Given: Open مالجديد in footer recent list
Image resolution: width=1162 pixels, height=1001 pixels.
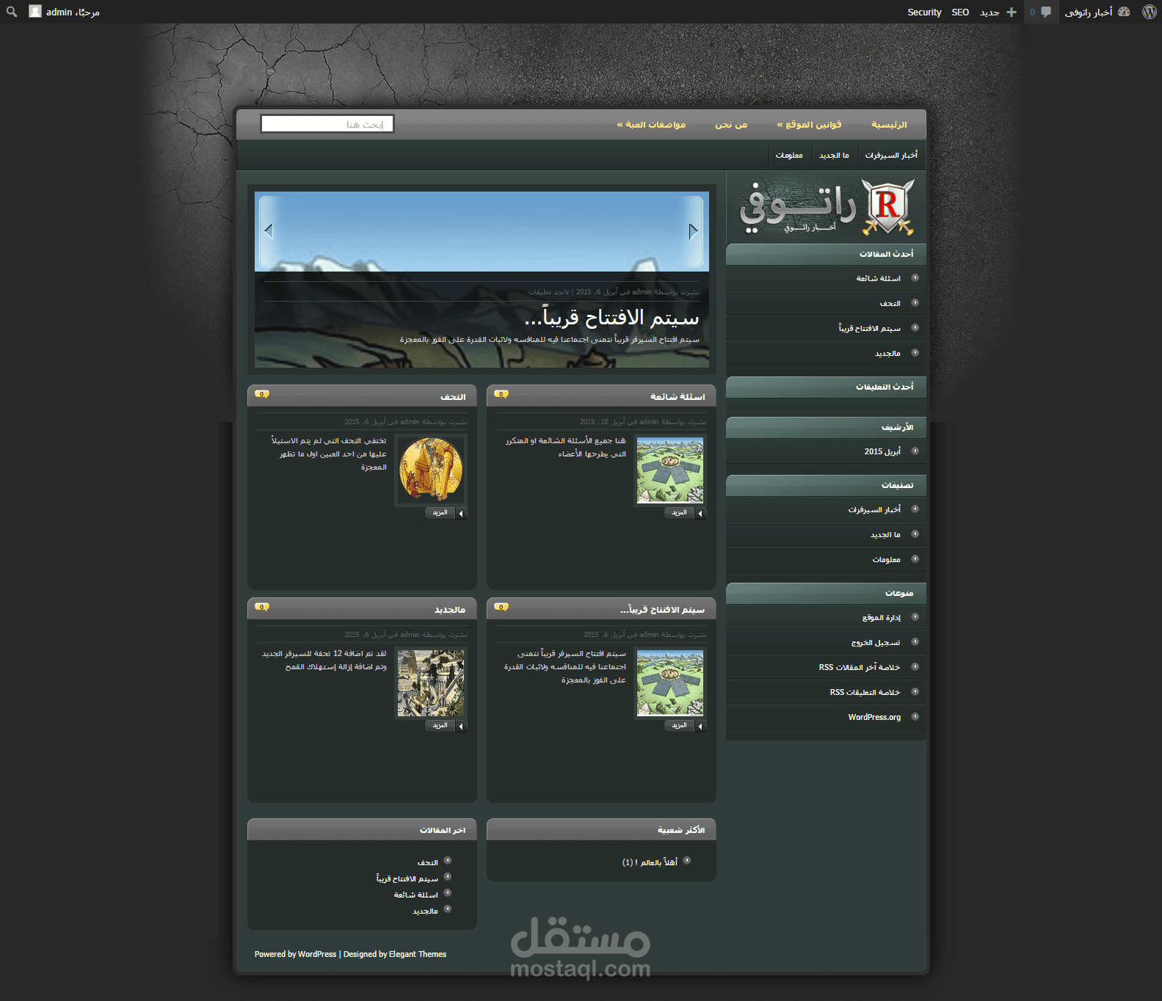Looking at the screenshot, I should 425,911.
